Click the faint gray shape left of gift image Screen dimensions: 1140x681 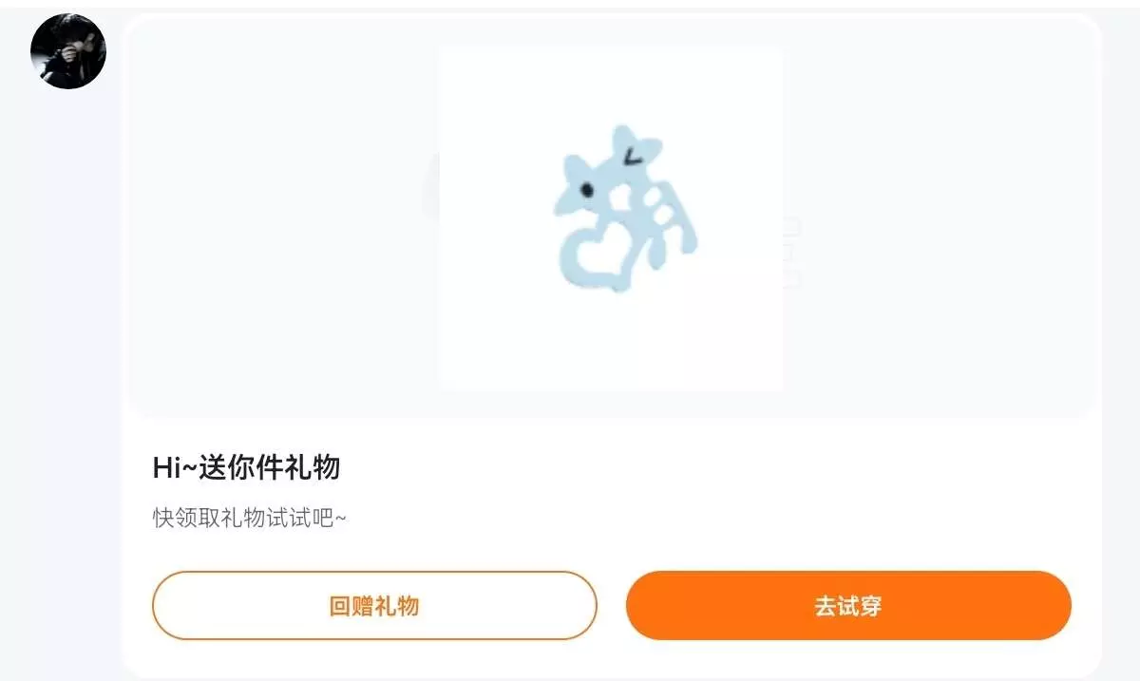point(429,187)
